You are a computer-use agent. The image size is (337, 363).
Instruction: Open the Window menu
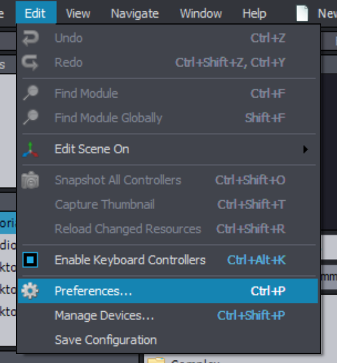tap(200, 13)
